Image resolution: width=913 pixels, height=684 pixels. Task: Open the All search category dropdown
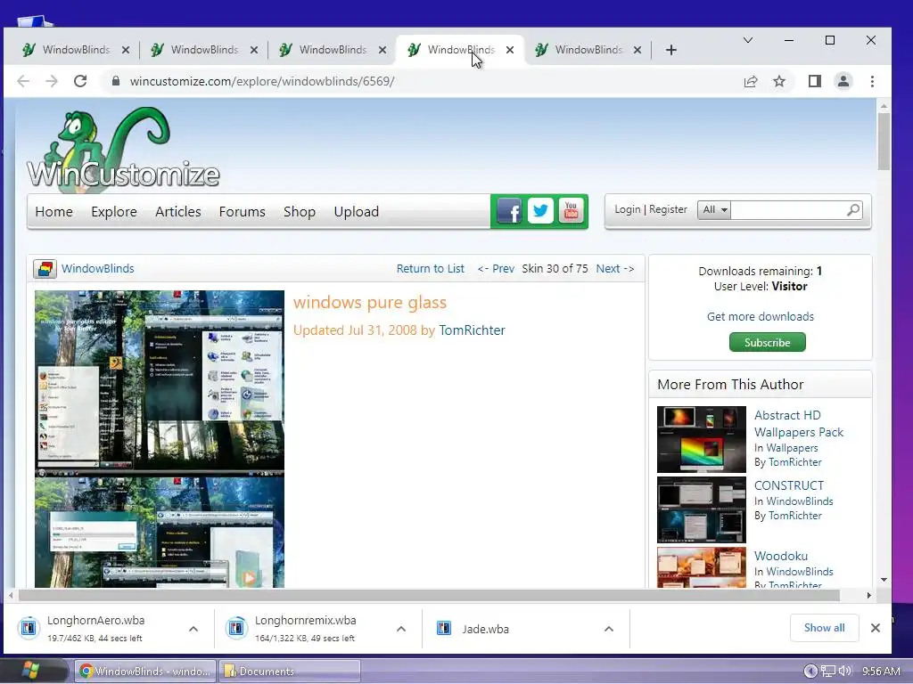pos(714,210)
